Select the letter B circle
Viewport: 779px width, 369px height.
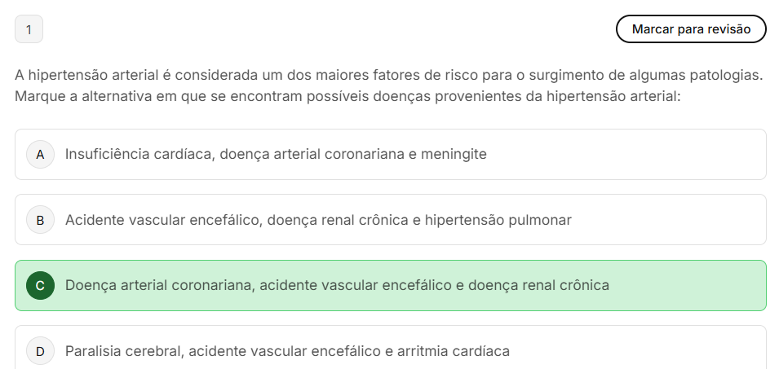tap(40, 219)
